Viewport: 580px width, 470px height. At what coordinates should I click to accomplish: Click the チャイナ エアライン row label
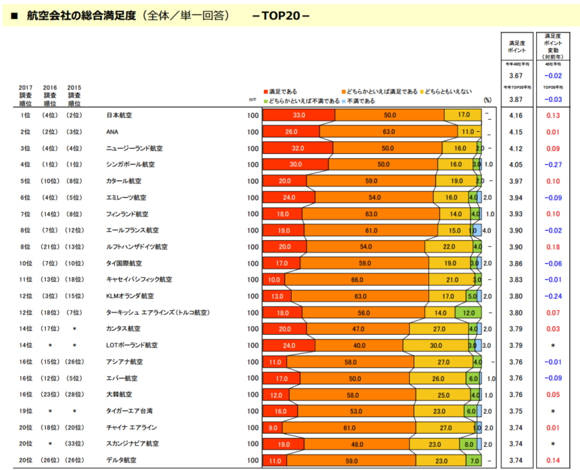point(132,428)
